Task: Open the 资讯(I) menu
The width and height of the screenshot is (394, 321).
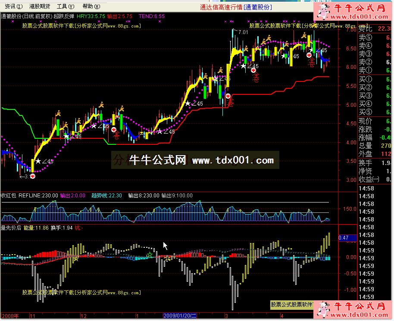Action: click(13, 6)
